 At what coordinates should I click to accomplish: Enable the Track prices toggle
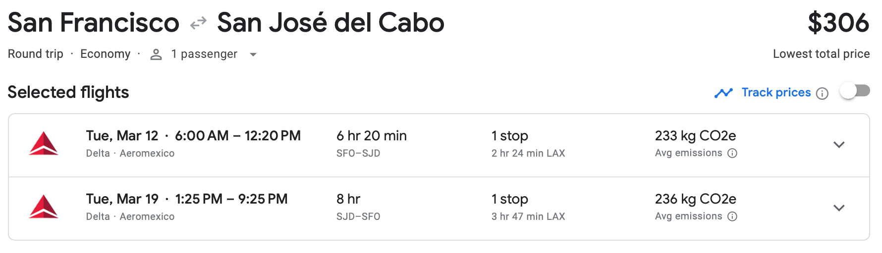coord(855,91)
